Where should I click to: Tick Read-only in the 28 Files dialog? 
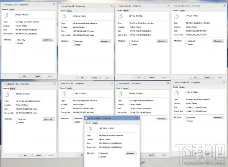(130, 41)
